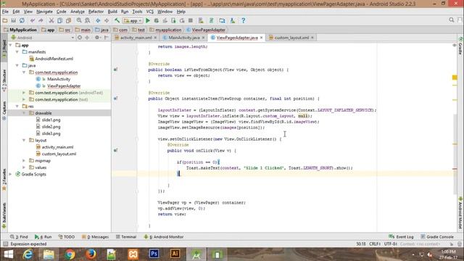The height and width of the screenshot is (261, 464).
Task: Close the ViewPagerAdapter.java tab
Action: (261, 38)
